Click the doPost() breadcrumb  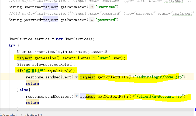point(34,115)
